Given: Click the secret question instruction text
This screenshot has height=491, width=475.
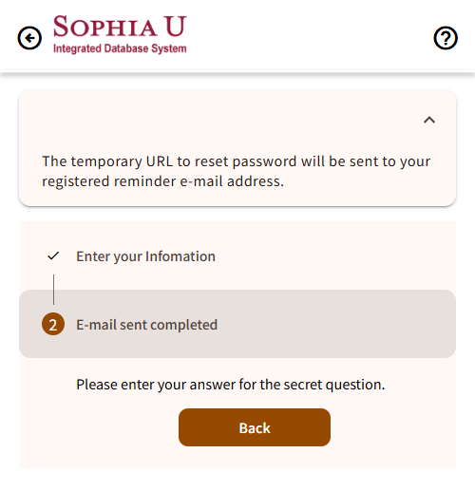Looking at the screenshot, I should 231,385.
